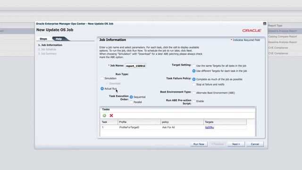Click task number 1 cell
The height and width of the screenshot is (170, 302).
109,127
